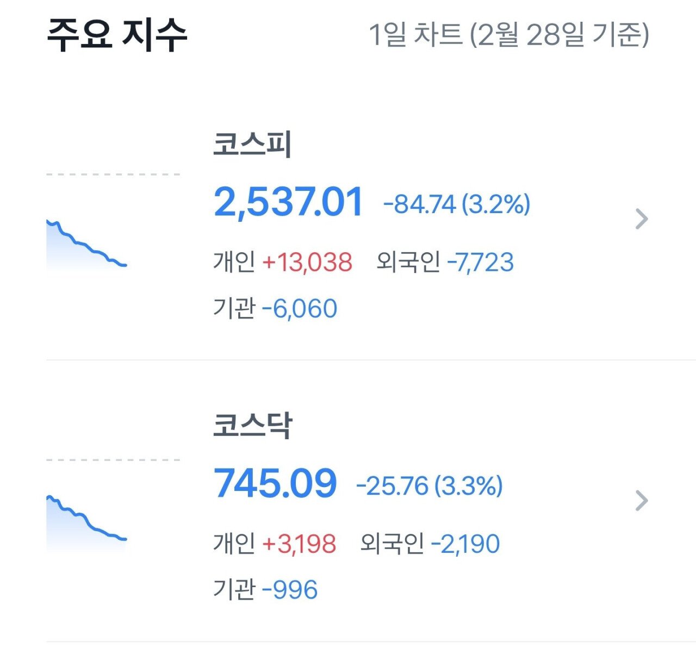This screenshot has width=696, height=648.
Task: Select the 코스피 index name
Action: click(x=252, y=145)
